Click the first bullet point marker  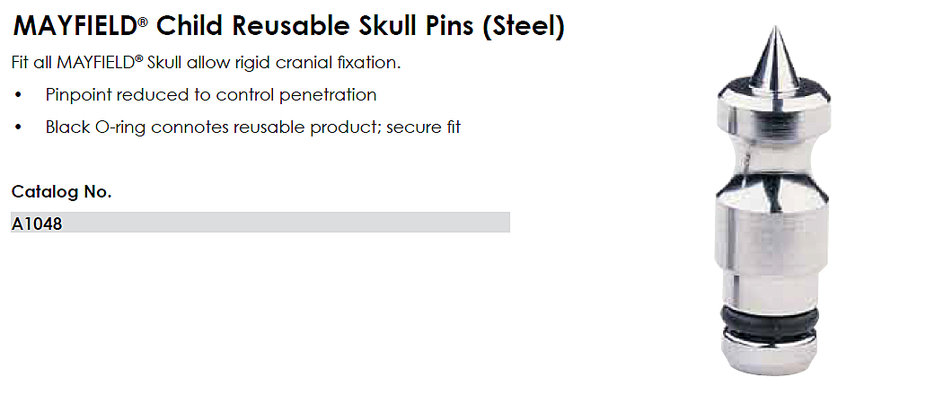(x=18, y=95)
